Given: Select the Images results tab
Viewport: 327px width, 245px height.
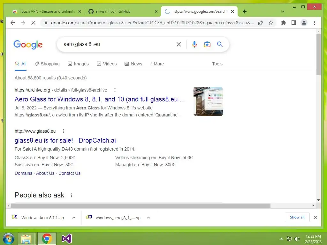Looking at the screenshot, I should click(78, 64).
